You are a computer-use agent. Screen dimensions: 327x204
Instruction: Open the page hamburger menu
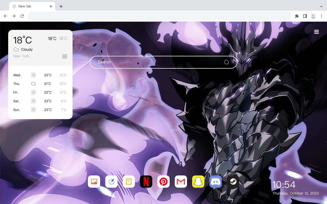click(x=317, y=32)
